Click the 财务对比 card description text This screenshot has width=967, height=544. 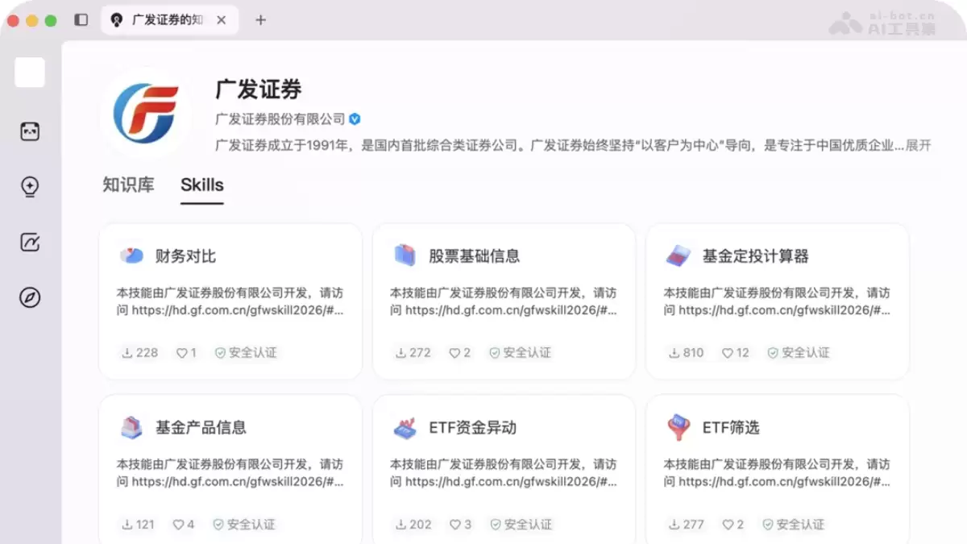pyautogui.click(x=230, y=301)
